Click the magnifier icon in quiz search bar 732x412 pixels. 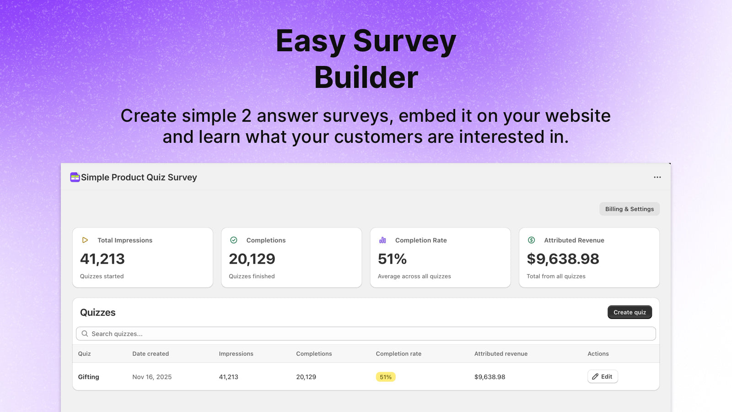click(x=85, y=333)
